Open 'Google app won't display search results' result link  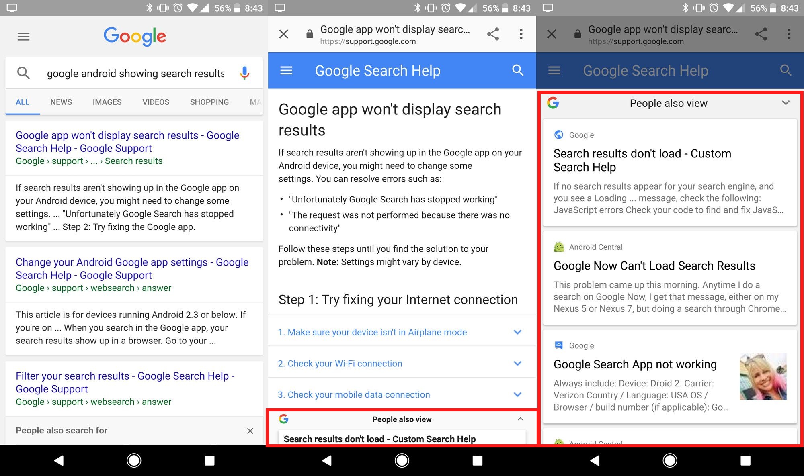(x=127, y=141)
